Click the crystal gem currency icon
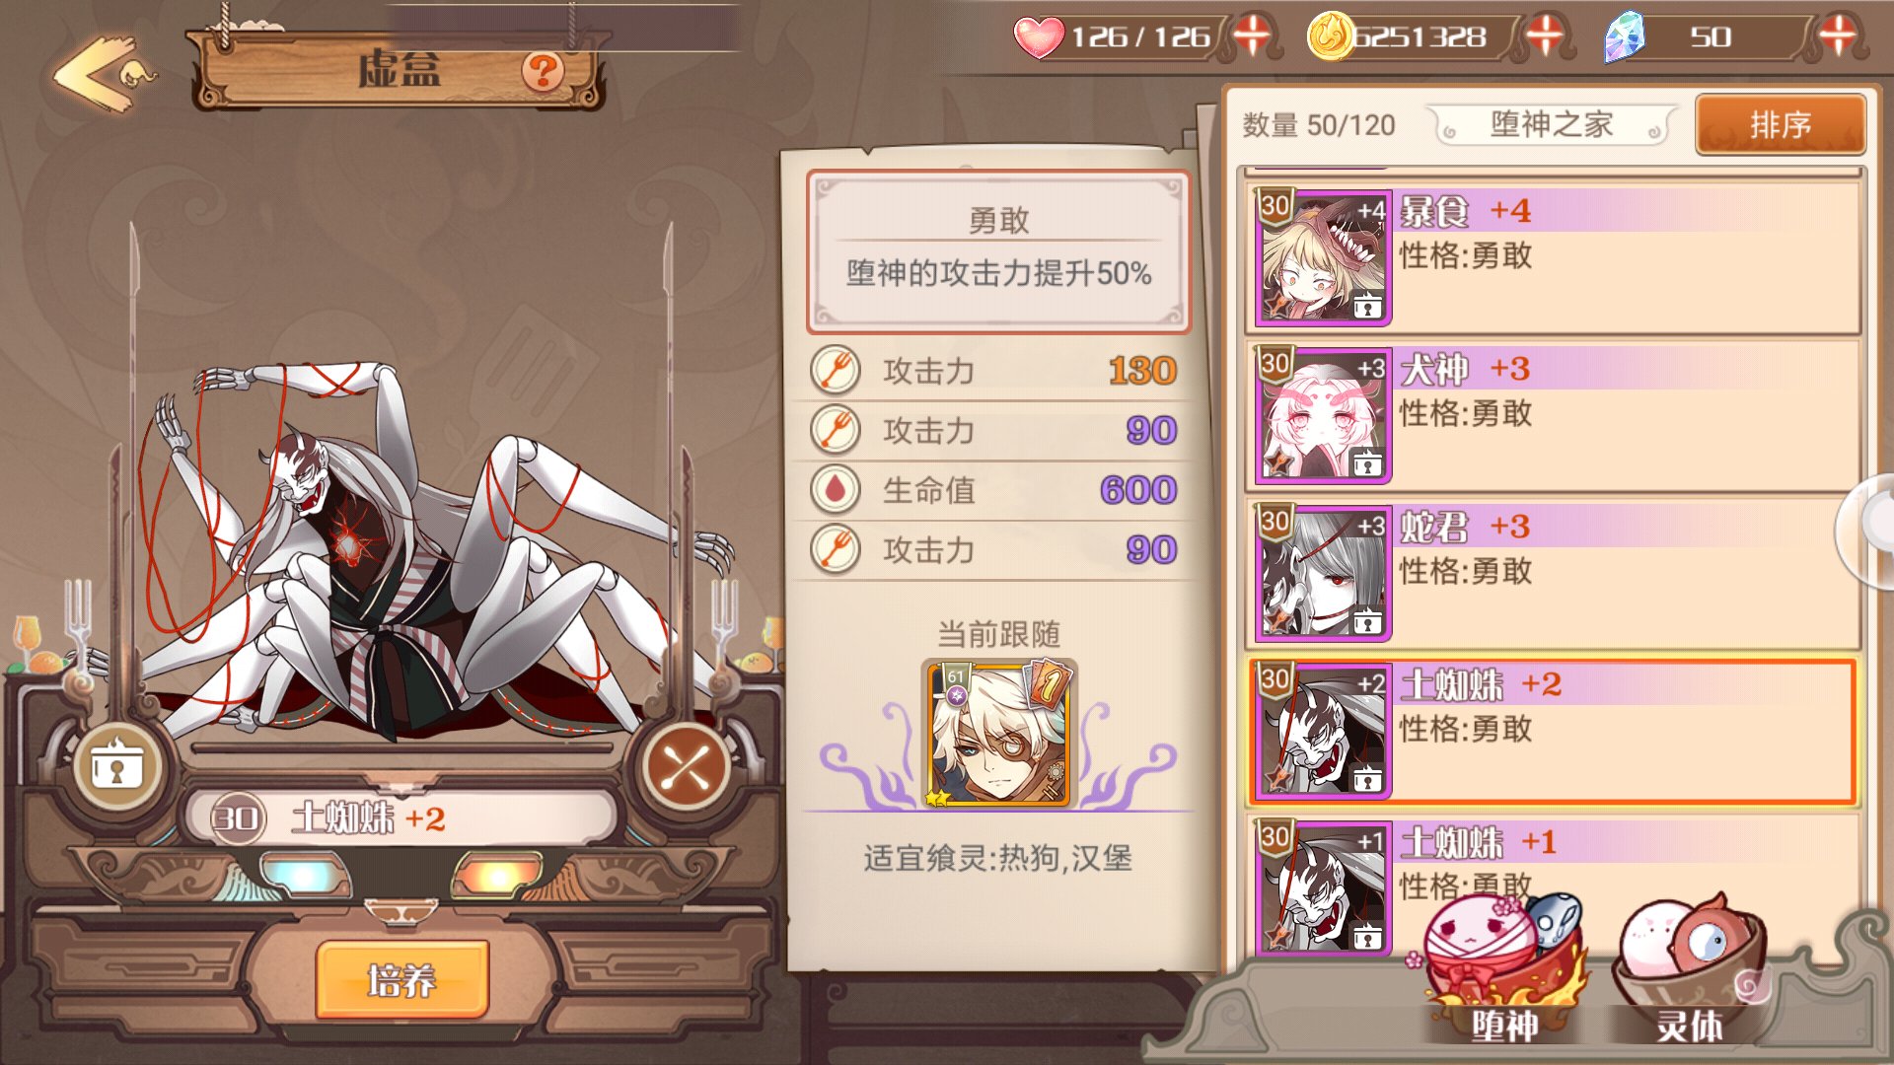 click(1624, 37)
